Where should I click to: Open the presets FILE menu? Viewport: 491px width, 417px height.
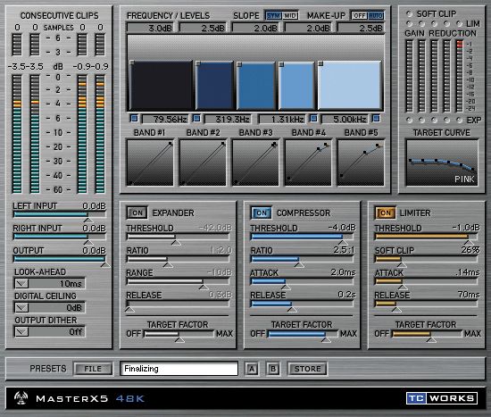[x=93, y=369]
